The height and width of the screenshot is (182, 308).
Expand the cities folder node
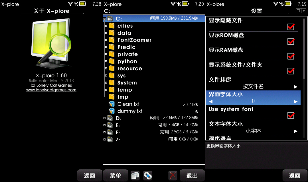pos(106,26)
